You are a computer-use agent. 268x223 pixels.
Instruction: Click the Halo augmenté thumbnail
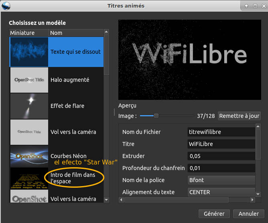click(29, 80)
